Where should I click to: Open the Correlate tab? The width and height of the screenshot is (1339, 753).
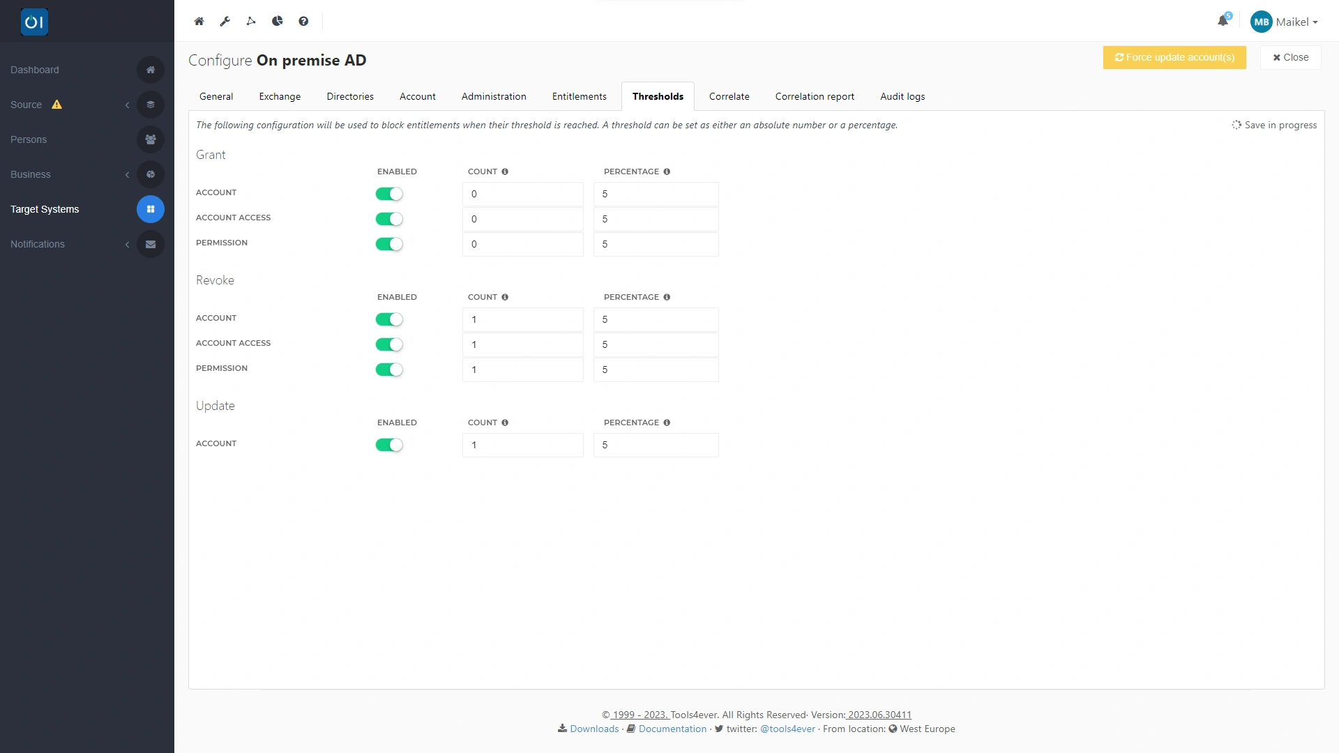coord(729,96)
